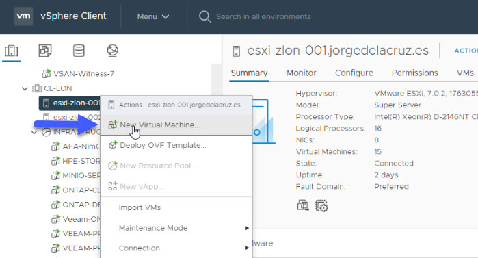Click the Logical Processors value 16
The width and height of the screenshot is (478, 258).
point(377,129)
